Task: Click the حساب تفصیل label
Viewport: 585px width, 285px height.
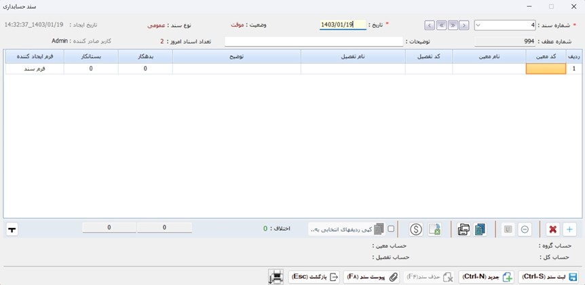Action: click(x=391, y=257)
